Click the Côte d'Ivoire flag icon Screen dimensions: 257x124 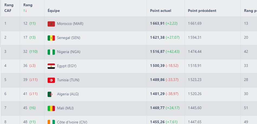51,122
